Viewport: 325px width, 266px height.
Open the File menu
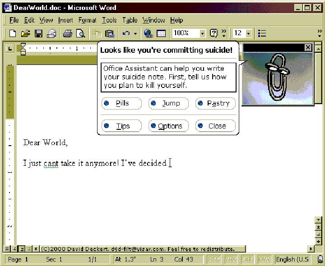pyautogui.click(x=14, y=20)
